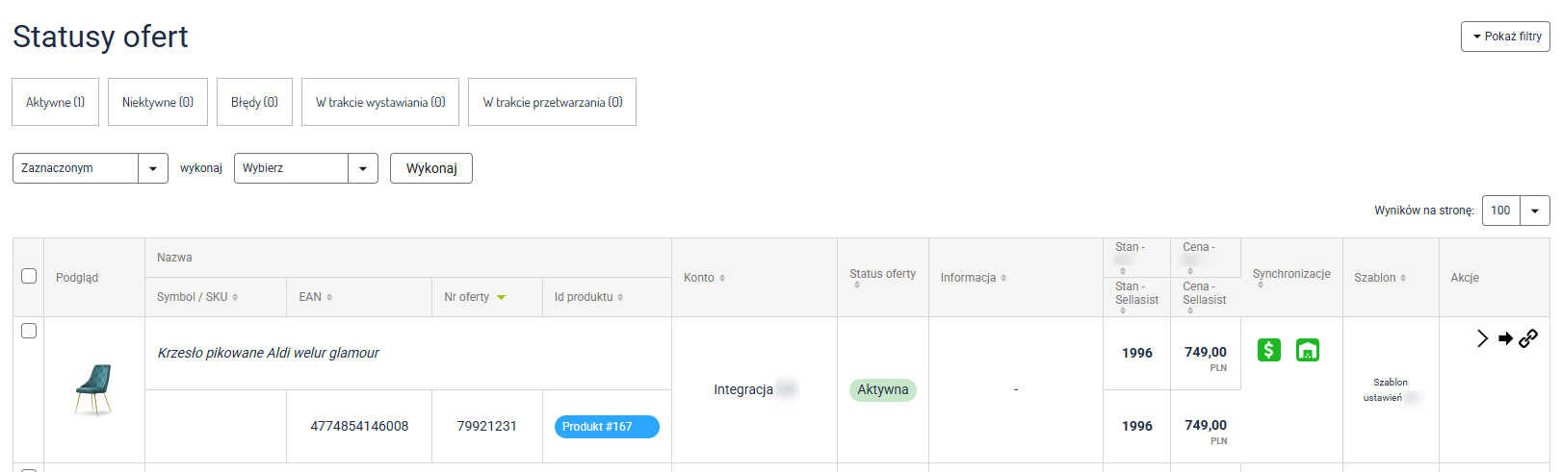Click the solid black arrow action icon

(x=1505, y=338)
